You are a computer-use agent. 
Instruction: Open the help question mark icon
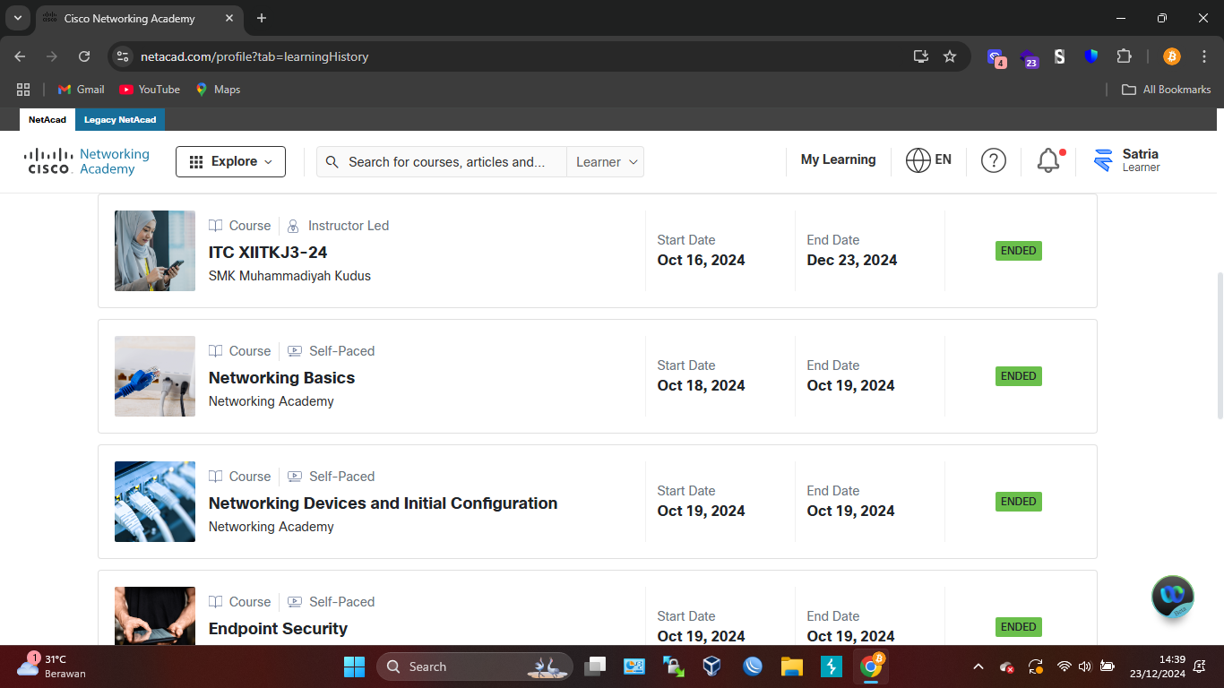(x=994, y=160)
